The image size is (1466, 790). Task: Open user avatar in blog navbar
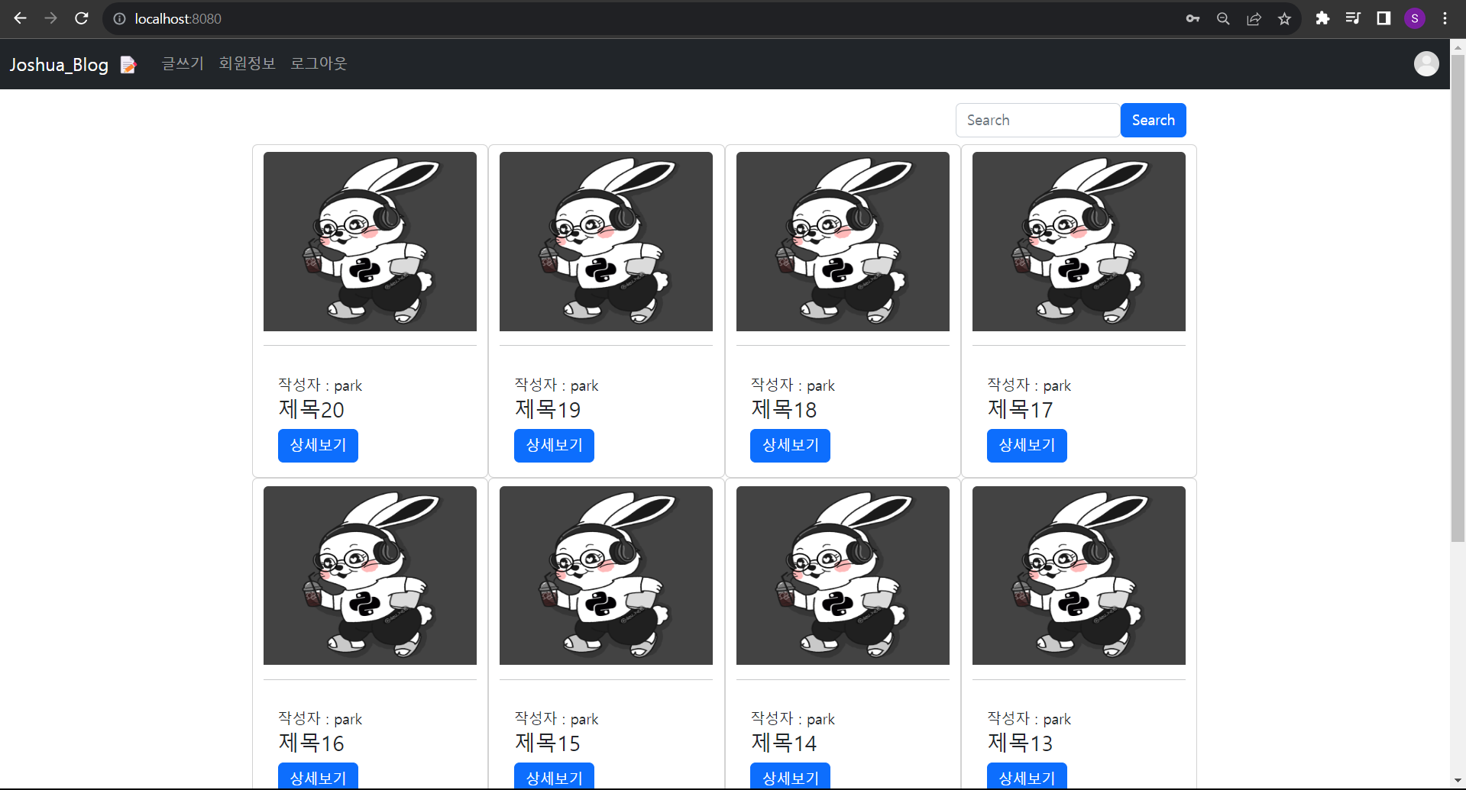[1426, 64]
